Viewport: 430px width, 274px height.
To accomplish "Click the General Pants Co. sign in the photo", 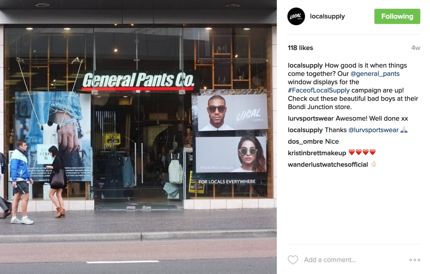I will tap(138, 81).
